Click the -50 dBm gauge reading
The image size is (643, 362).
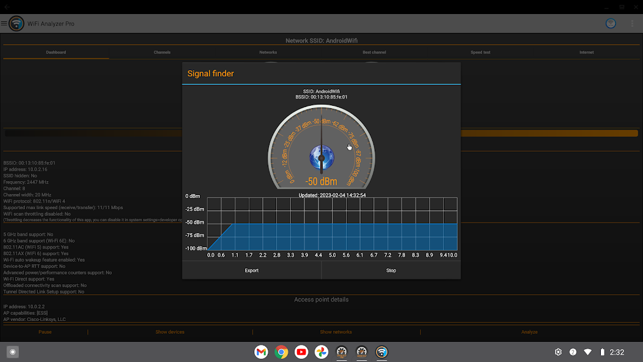321,182
